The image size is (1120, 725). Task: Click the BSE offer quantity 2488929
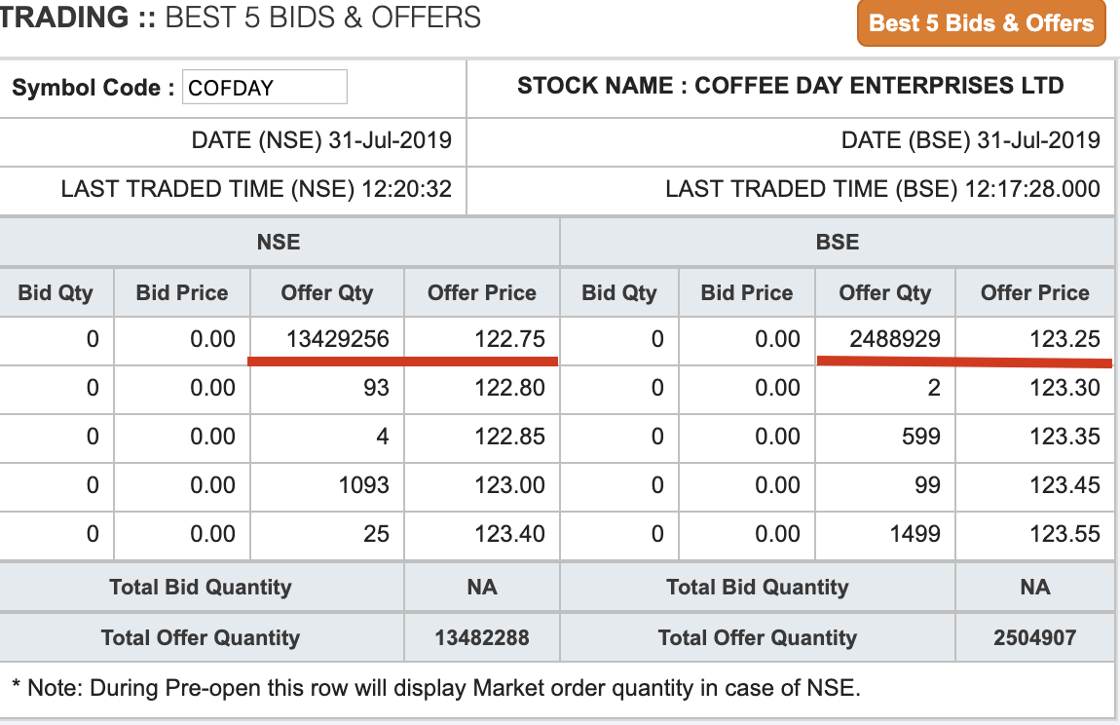pyautogui.click(x=894, y=339)
